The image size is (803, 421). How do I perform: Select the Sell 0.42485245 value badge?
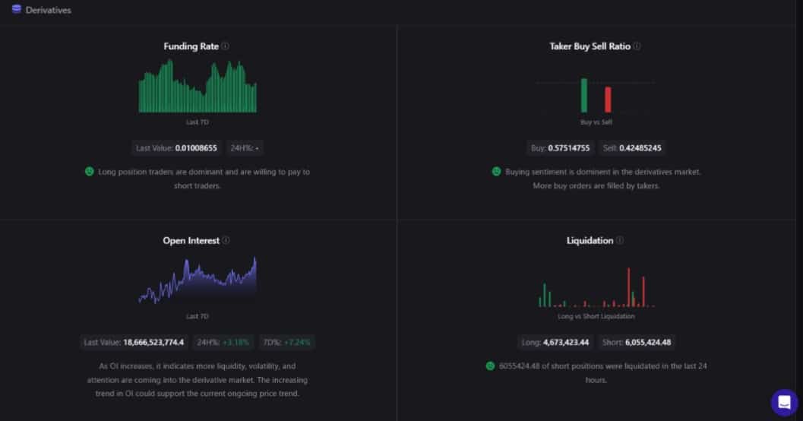pyautogui.click(x=632, y=148)
